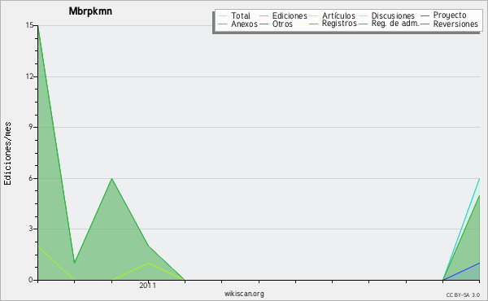Click the y-axis value 3
Viewport: 488px width, 301px height.
(x=31, y=229)
